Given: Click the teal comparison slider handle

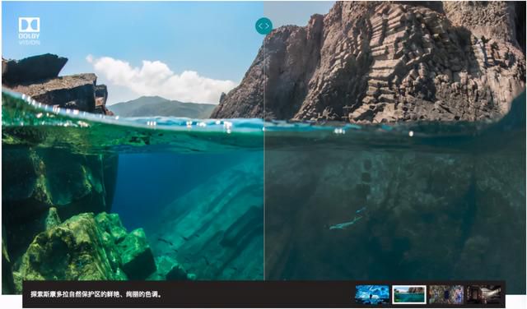Looking at the screenshot, I should [x=263, y=25].
